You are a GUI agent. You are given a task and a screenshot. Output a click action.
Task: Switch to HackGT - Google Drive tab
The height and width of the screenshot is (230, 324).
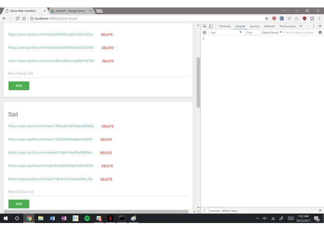click(70, 11)
